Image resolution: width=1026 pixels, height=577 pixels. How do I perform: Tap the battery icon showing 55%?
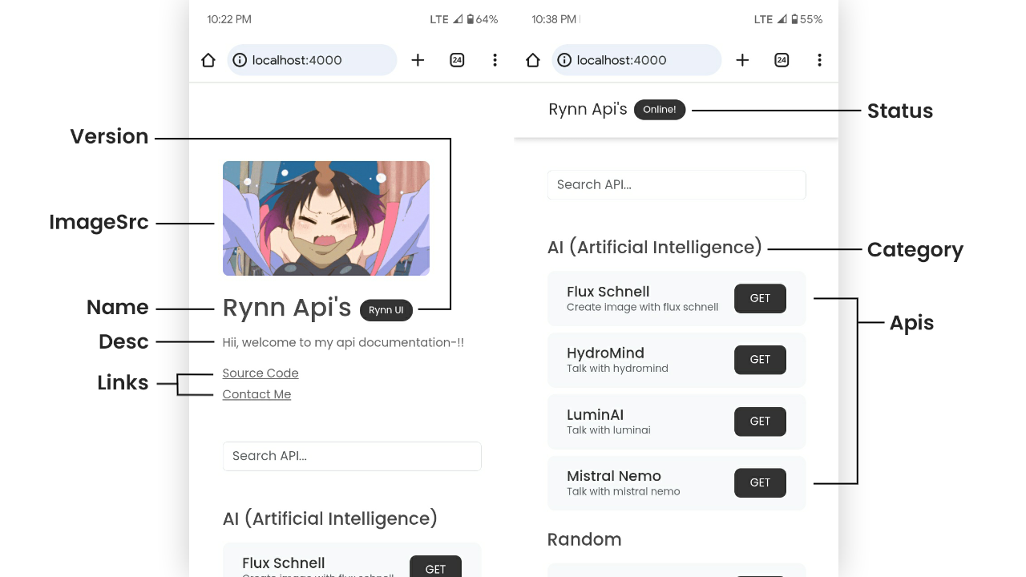point(795,19)
